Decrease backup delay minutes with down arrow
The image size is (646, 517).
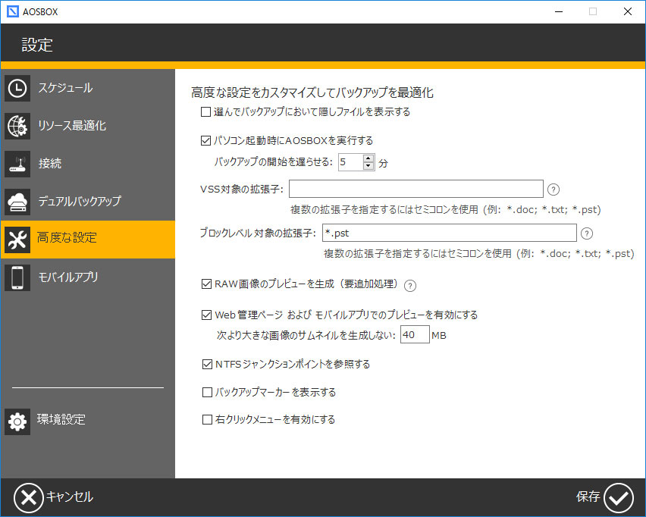368,166
